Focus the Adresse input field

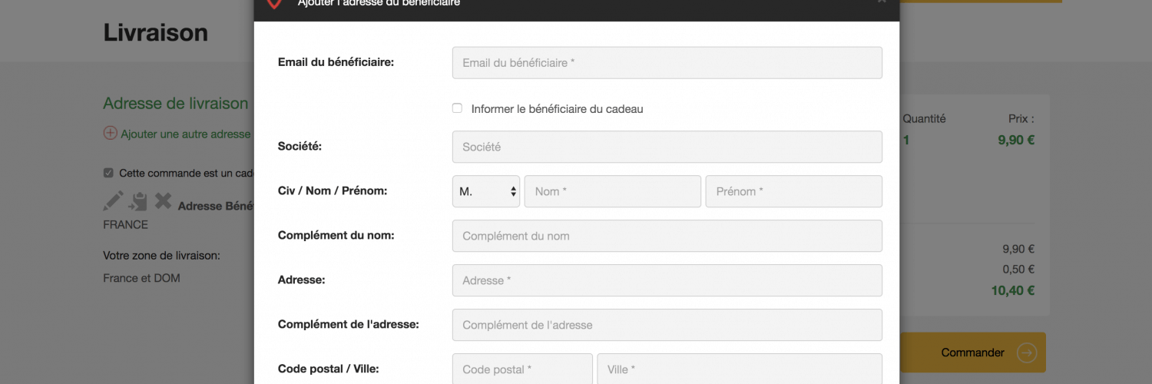point(667,280)
